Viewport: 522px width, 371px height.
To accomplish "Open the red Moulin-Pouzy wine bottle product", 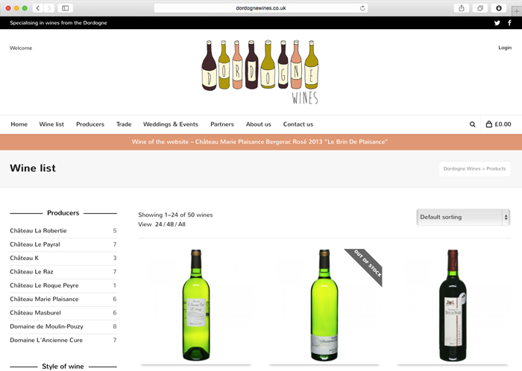I will [453, 305].
